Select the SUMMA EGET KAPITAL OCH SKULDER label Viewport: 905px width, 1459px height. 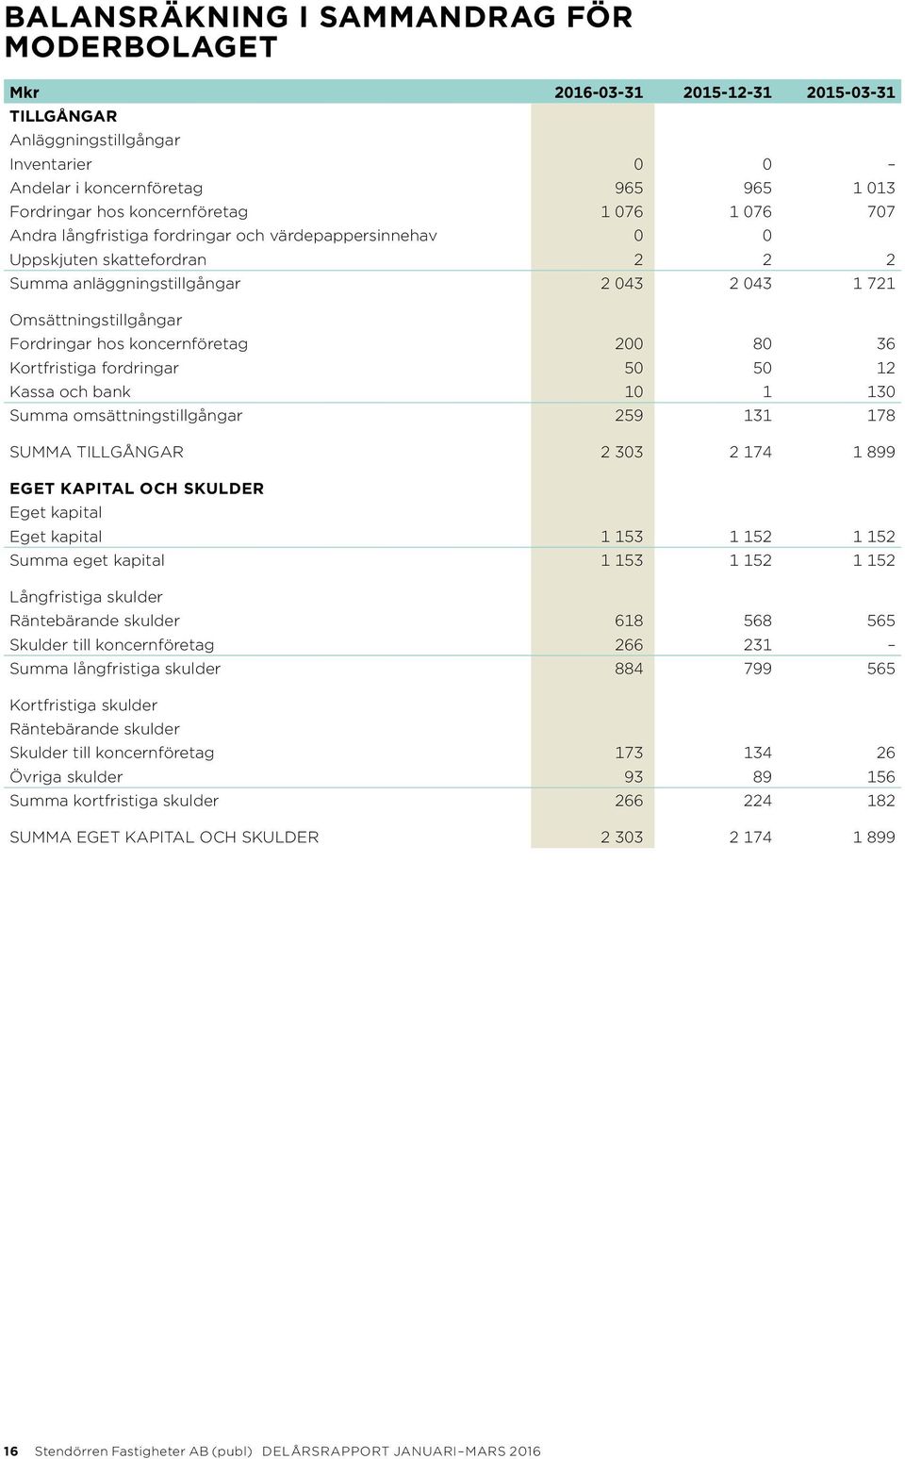click(164, 837)
